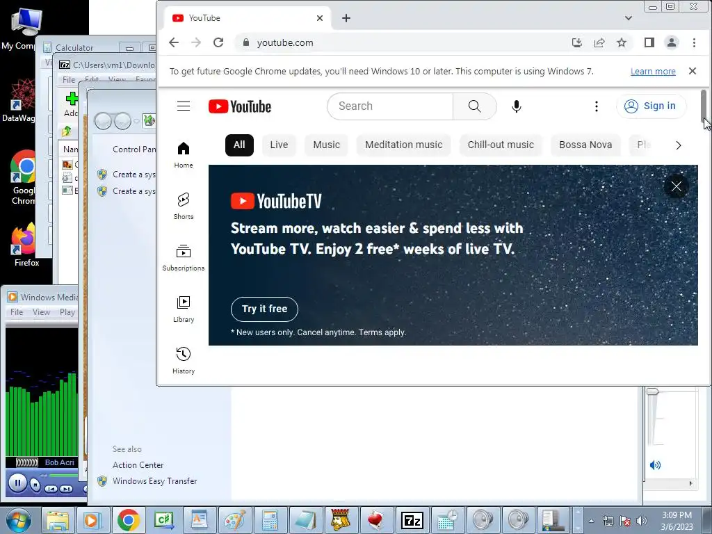Open YouTube's hamburger guide menu
This screenshot has height=534, width=712.
pyautogui.click(x=184, y=106)
